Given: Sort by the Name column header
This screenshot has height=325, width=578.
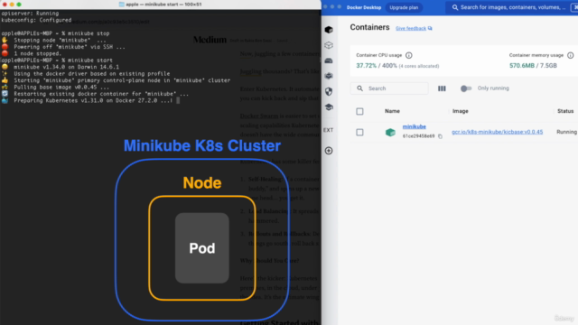Looking at the screenshot, I should pos(392,111).
